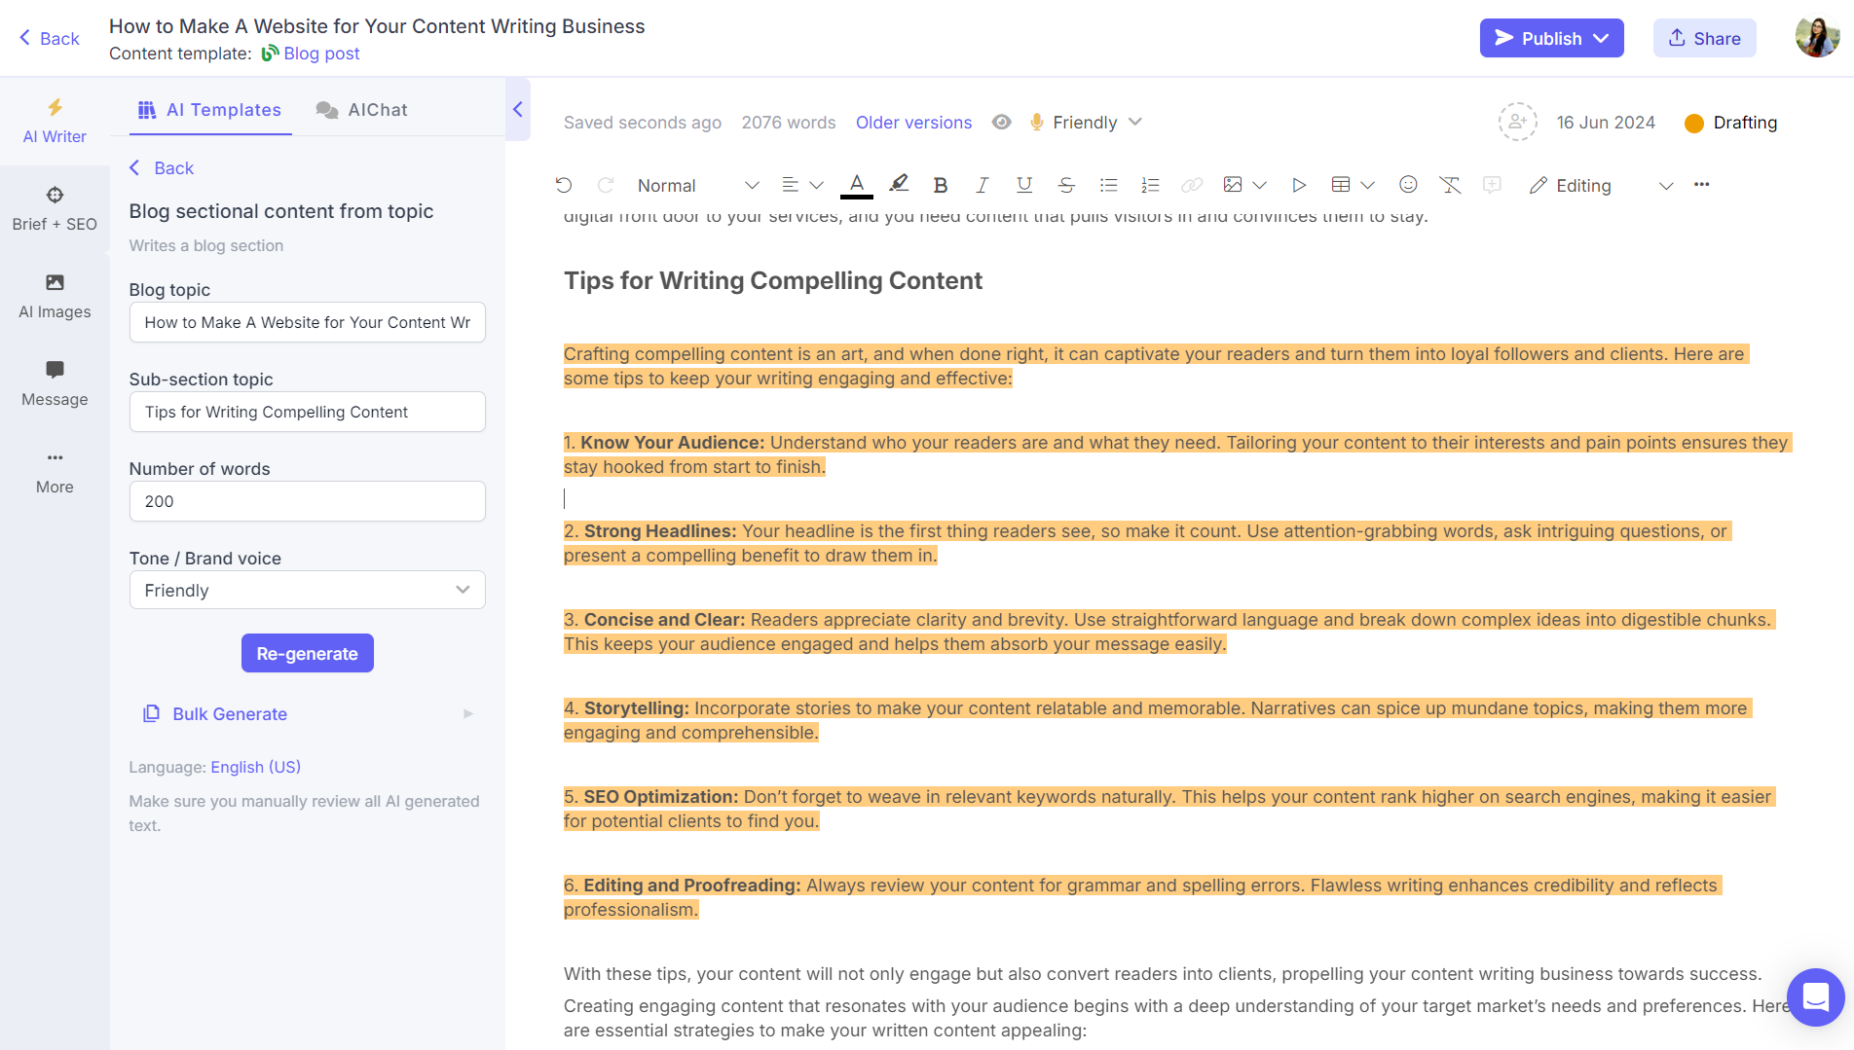Image resolution: width=1854 pixels, height=1050 pixels.
Task: Open the More options in sidebar
Action: coord(54,471)
